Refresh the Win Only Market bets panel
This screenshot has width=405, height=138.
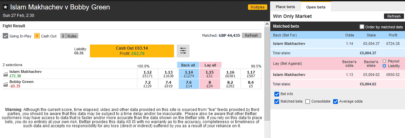point(393,17)
